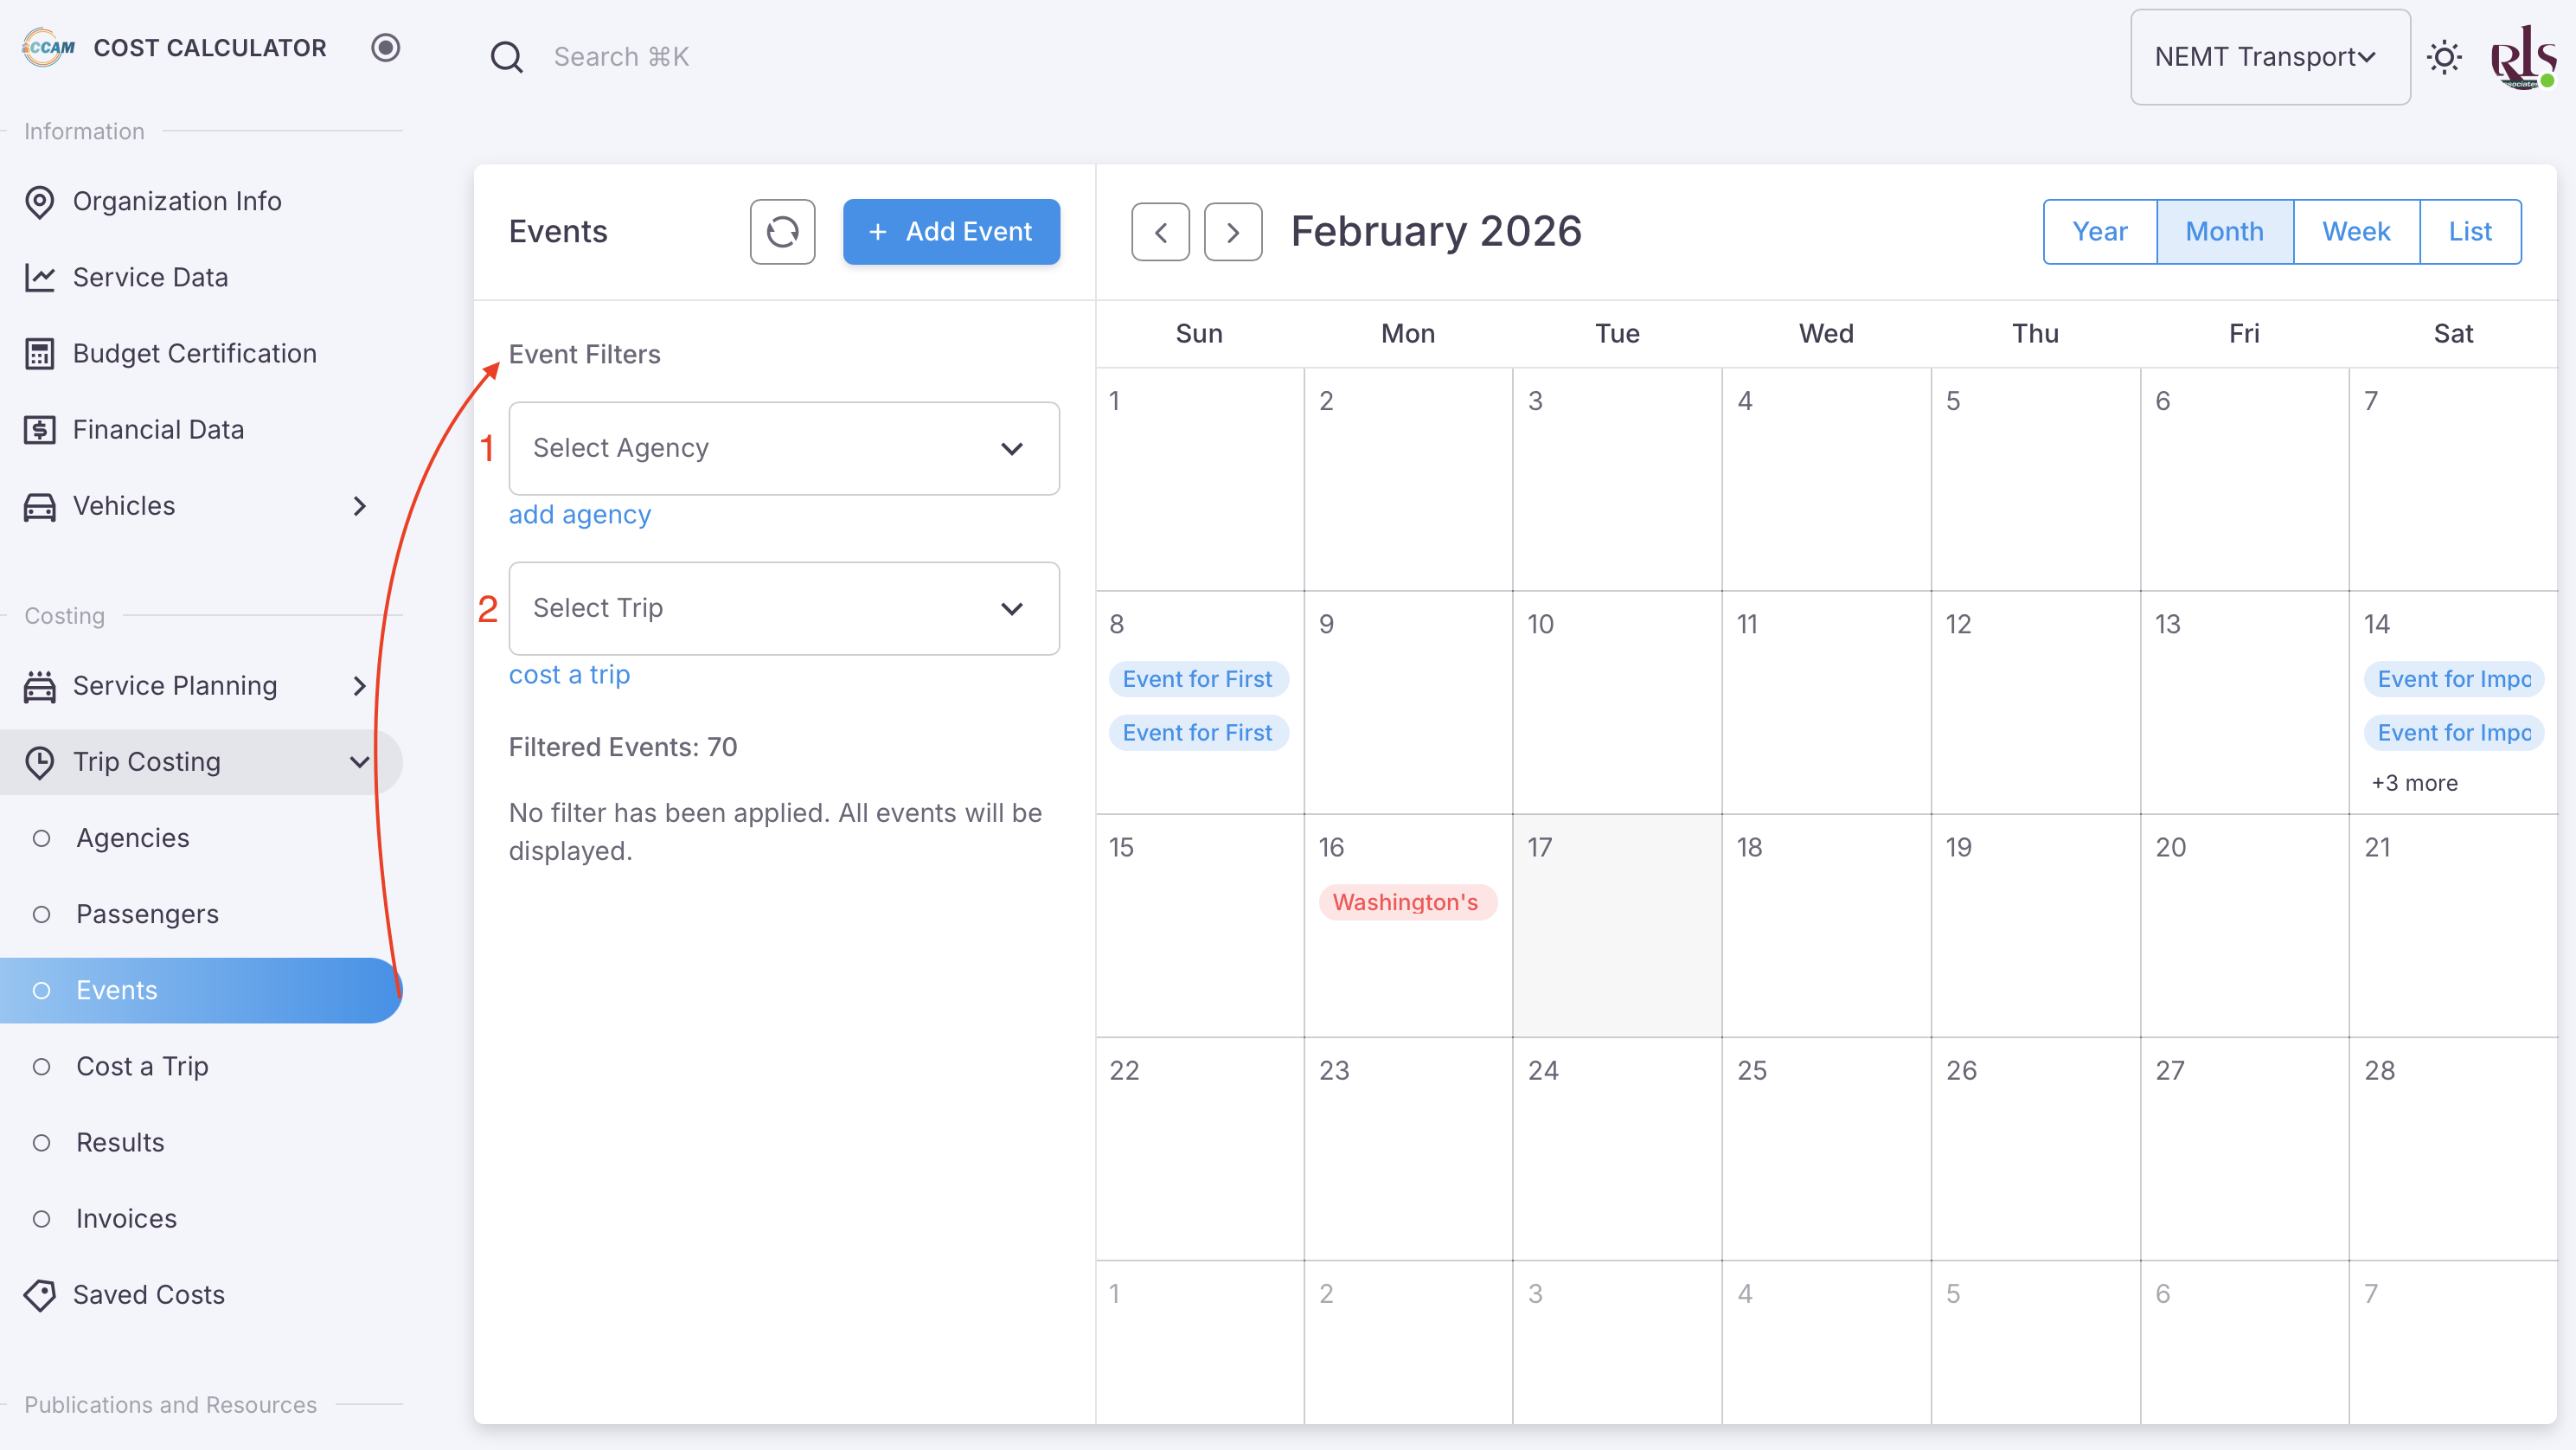This screenshot has width=2576, height=1450.
Task: Open Budget Certification calculator page
Action: [194, 353]
